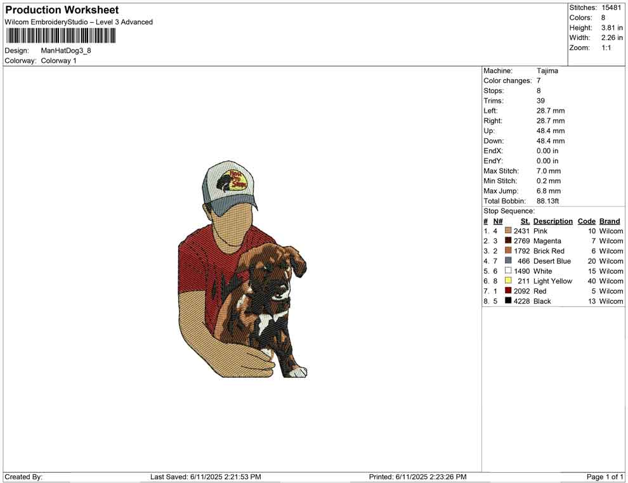Click machine value 'Tajima'
This screenshot has height=483, width=628.
click(547, 71)
